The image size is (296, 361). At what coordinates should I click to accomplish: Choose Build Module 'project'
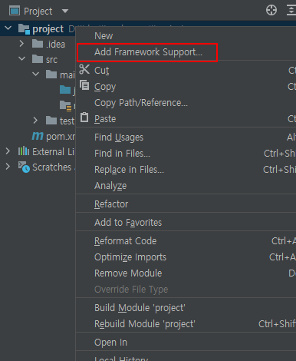(x=186, y=308)
